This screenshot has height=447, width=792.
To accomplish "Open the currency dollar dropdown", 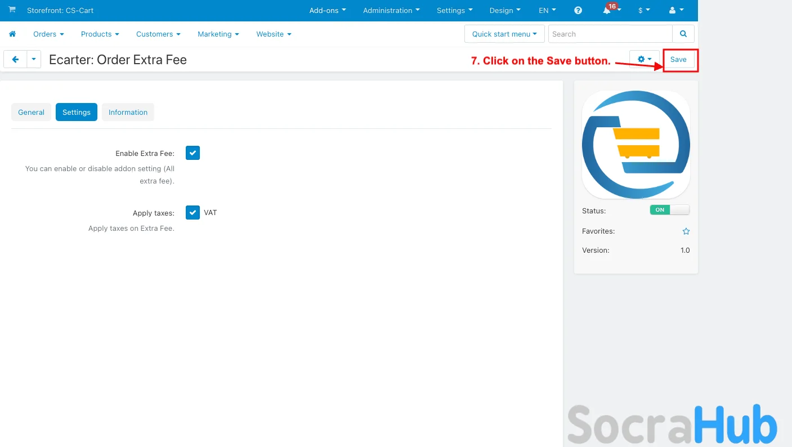I will [x=644, y=11].
